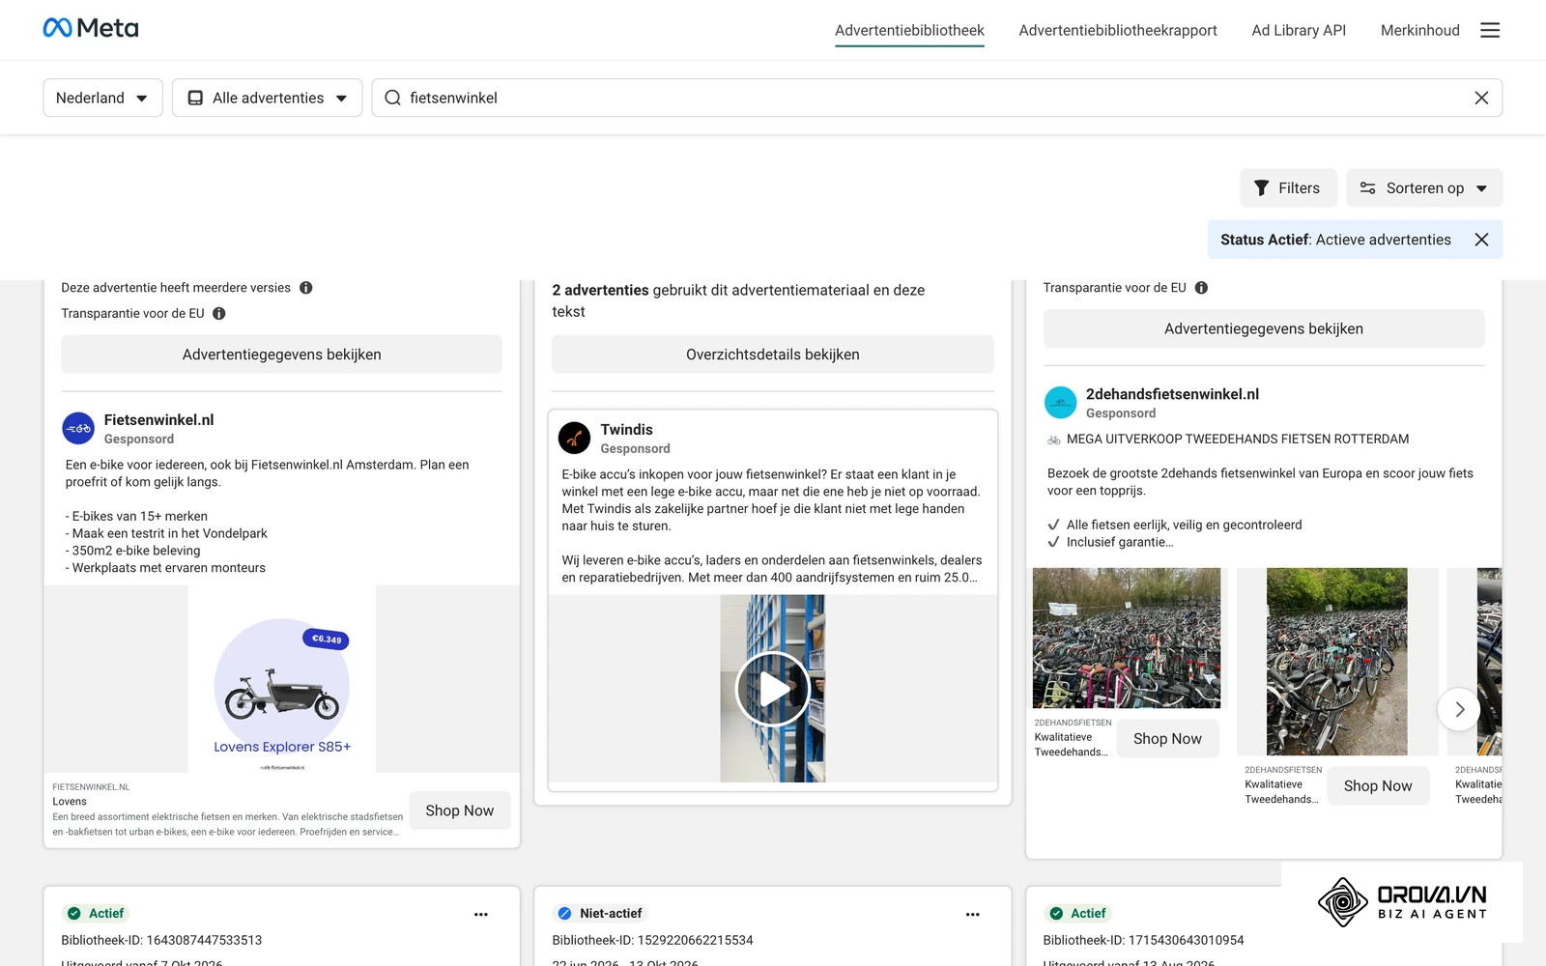Click Overzichtsdetails bekijken button
1546x966 pixels.
(x=772, y=355)
